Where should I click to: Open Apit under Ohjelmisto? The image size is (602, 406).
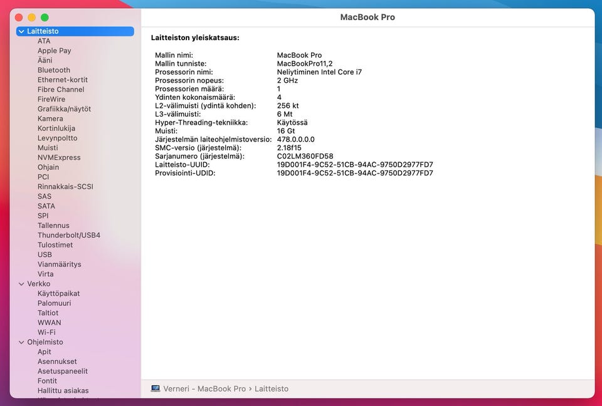[x=44, y=352]
